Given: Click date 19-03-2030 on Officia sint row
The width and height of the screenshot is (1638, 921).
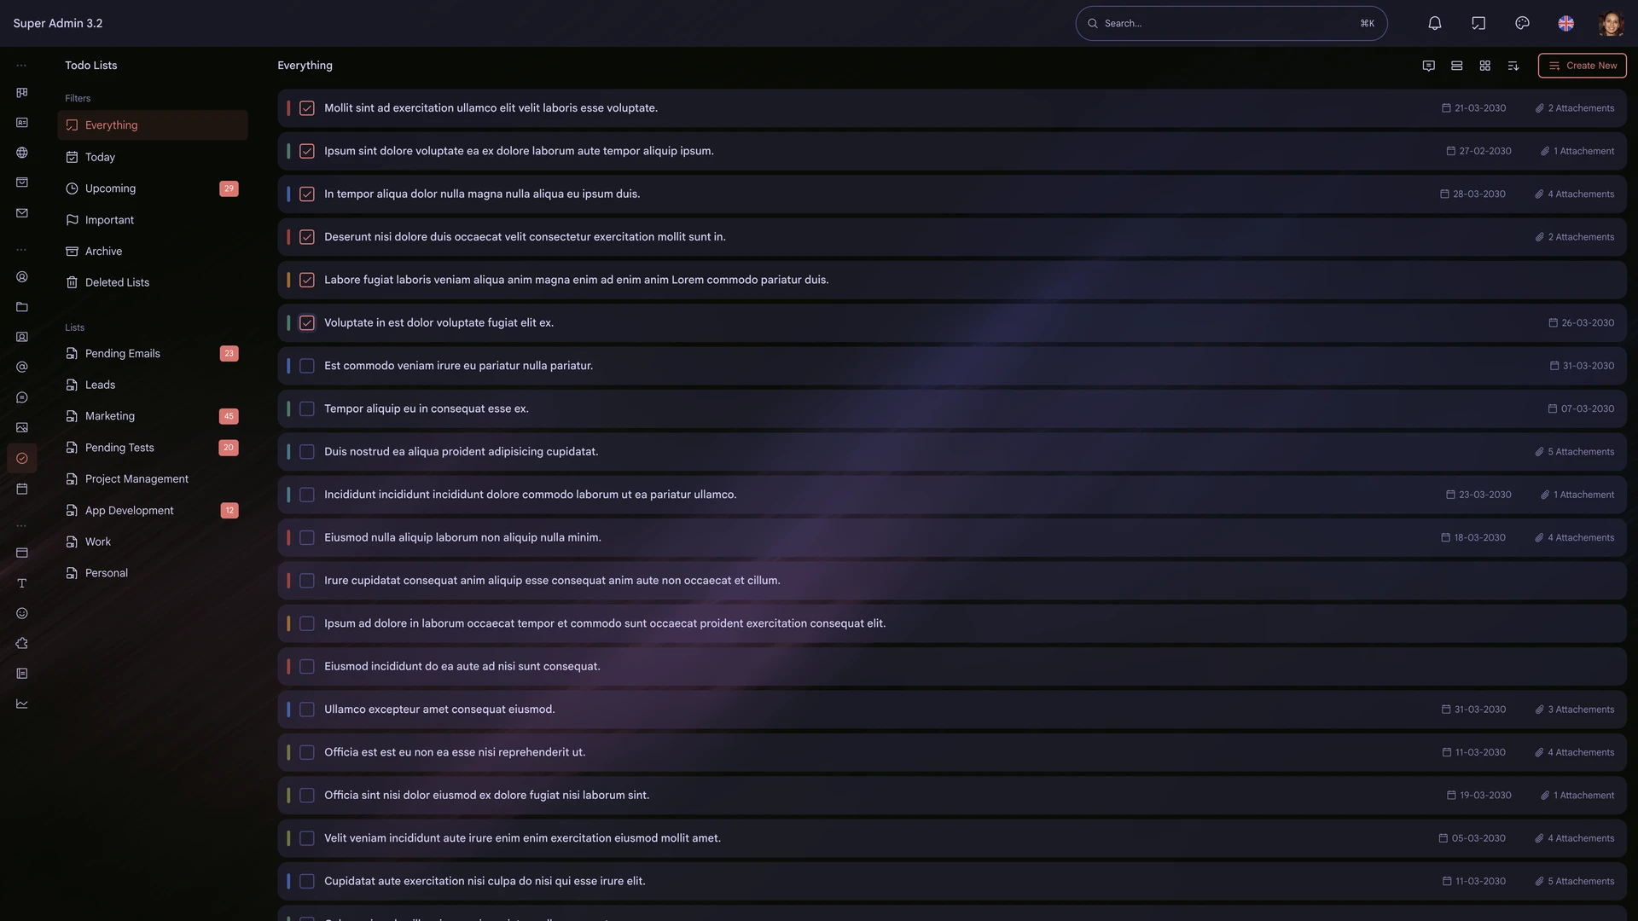Looking at the screenshot, I should (1479, 796).
